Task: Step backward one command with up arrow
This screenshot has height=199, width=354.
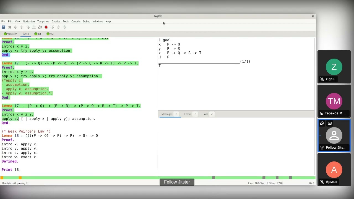Action: point(22,27)
